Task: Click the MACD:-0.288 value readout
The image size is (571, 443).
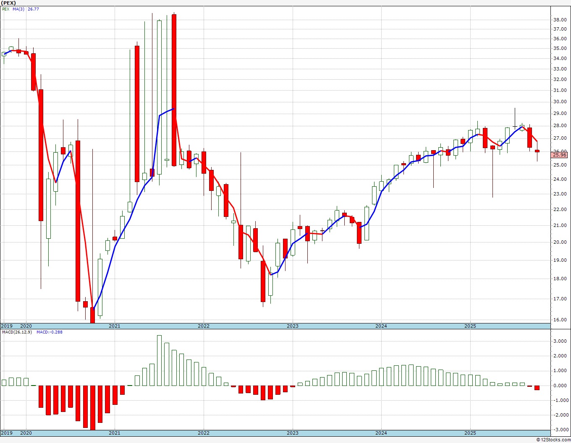Action: 50,332
